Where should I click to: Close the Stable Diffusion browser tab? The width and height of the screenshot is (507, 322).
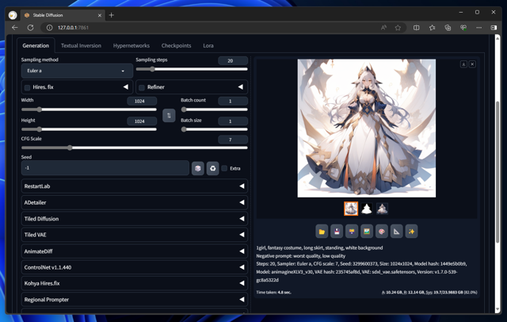tap(100, 15)
